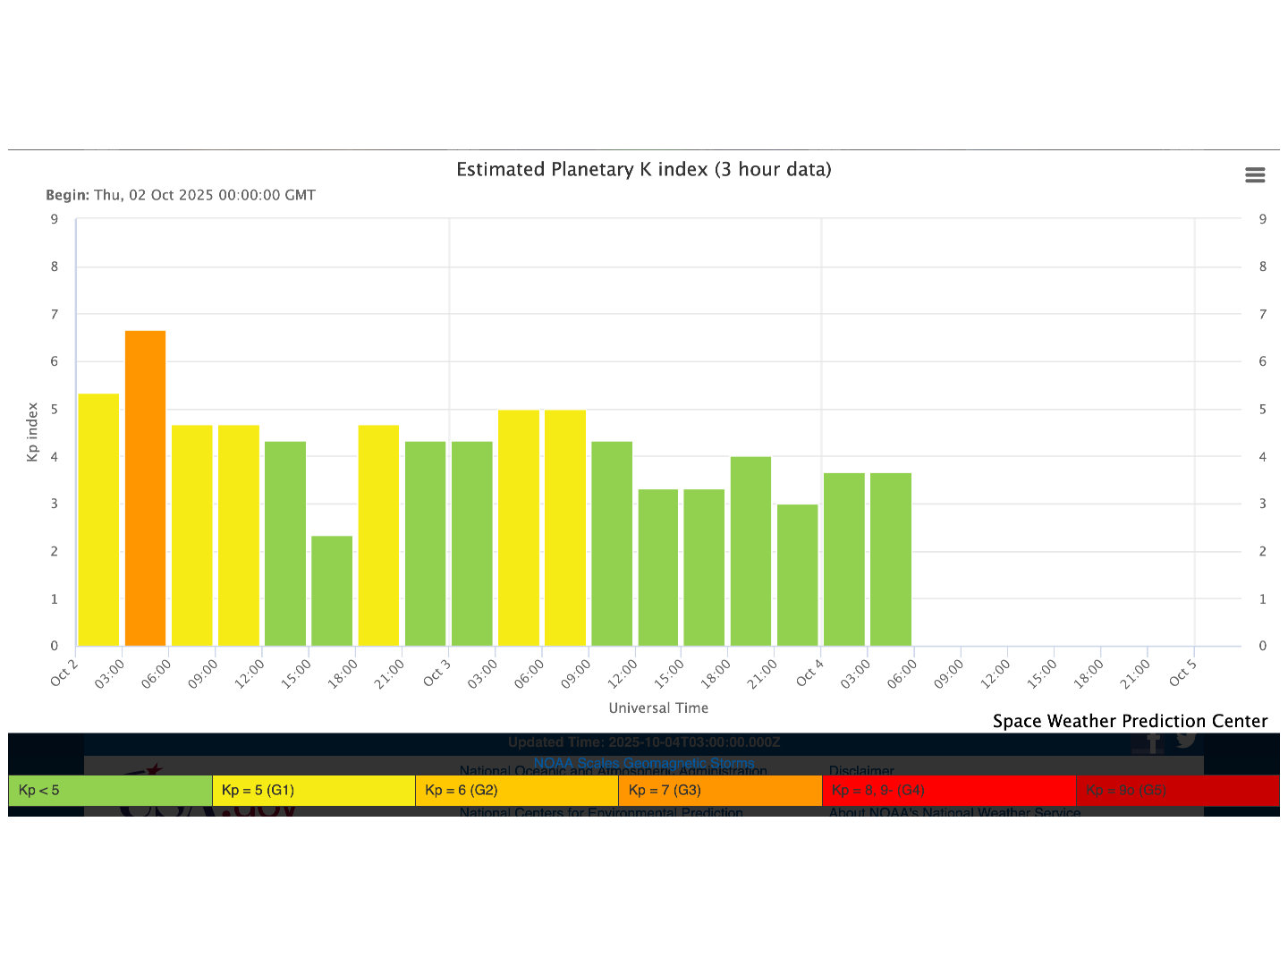
Task: Click the Space Weather Prediction Center credit text
Action: pyautogui.click(x=1130, y=721)
